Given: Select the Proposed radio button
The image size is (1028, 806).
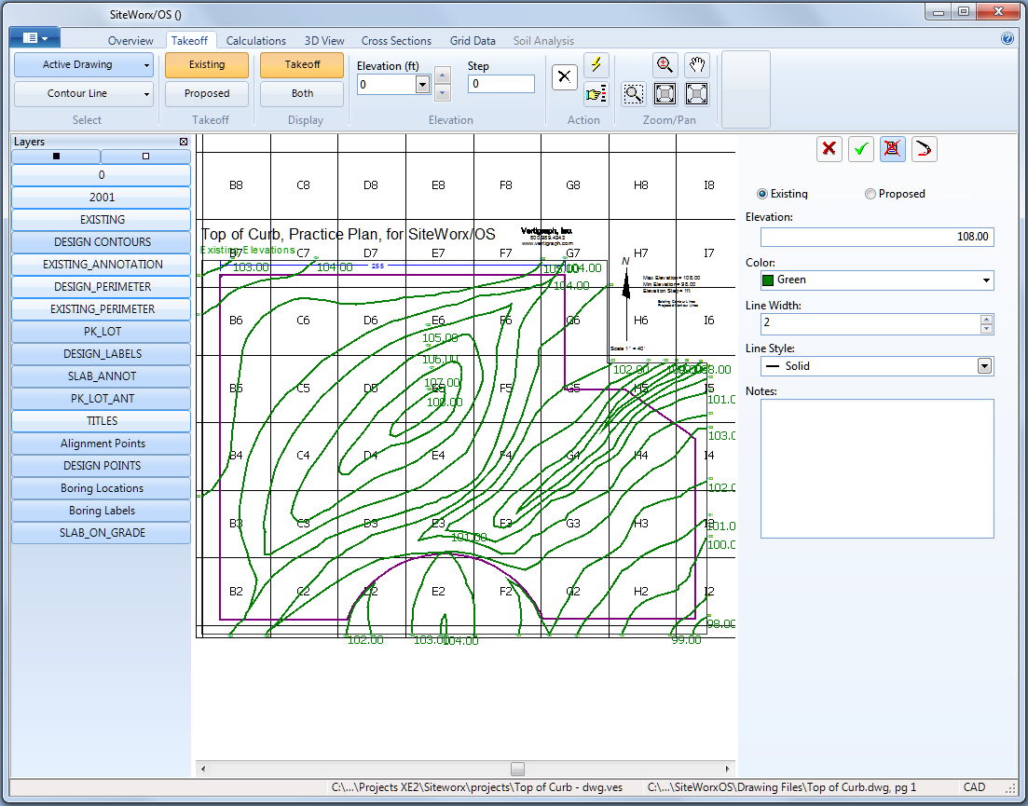Looking at the screenshot, I should tap(870, 194).
